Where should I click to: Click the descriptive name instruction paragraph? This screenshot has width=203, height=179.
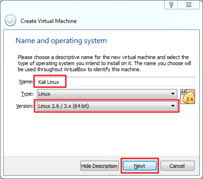click(x=104, y=63)
